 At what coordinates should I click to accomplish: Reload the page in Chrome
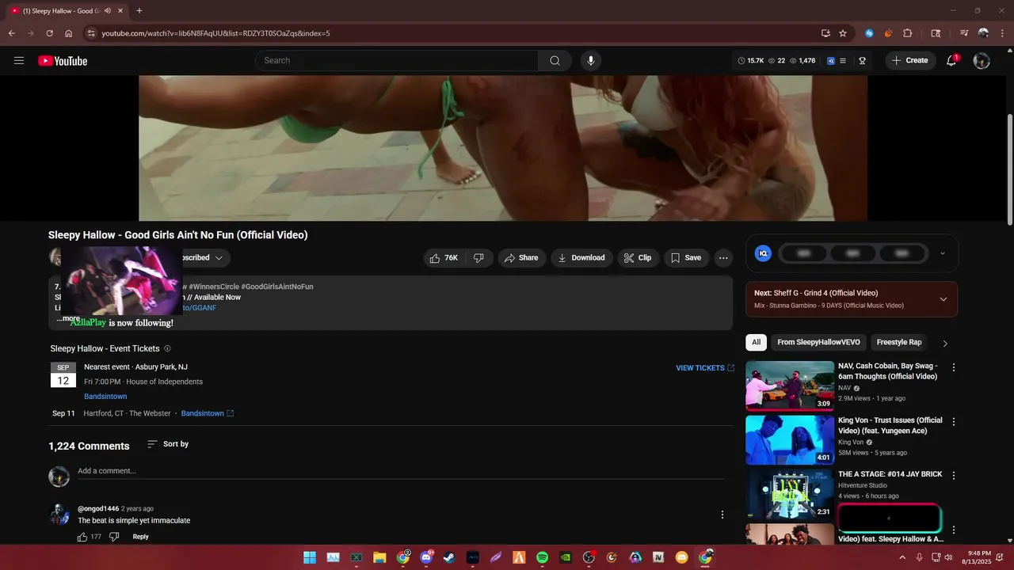[49, 33]
